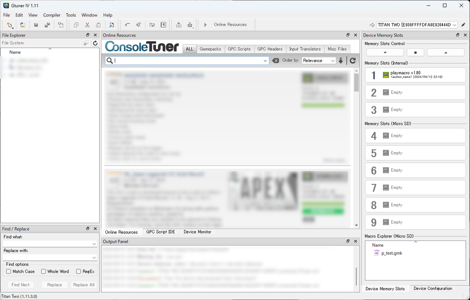Enable the RegEx checkbox
470x300 pixels.
tap(79, 271)
